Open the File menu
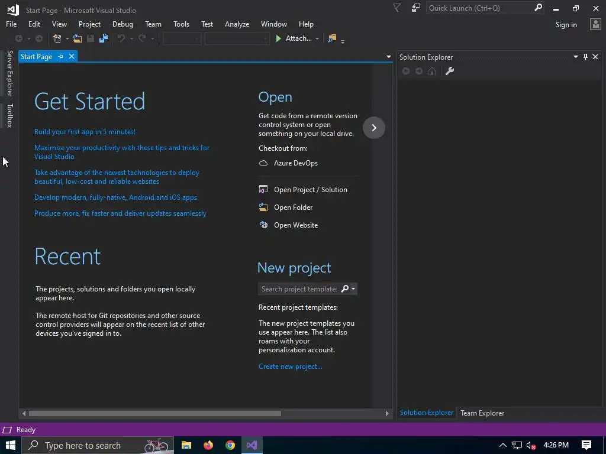 coord(11,24)
